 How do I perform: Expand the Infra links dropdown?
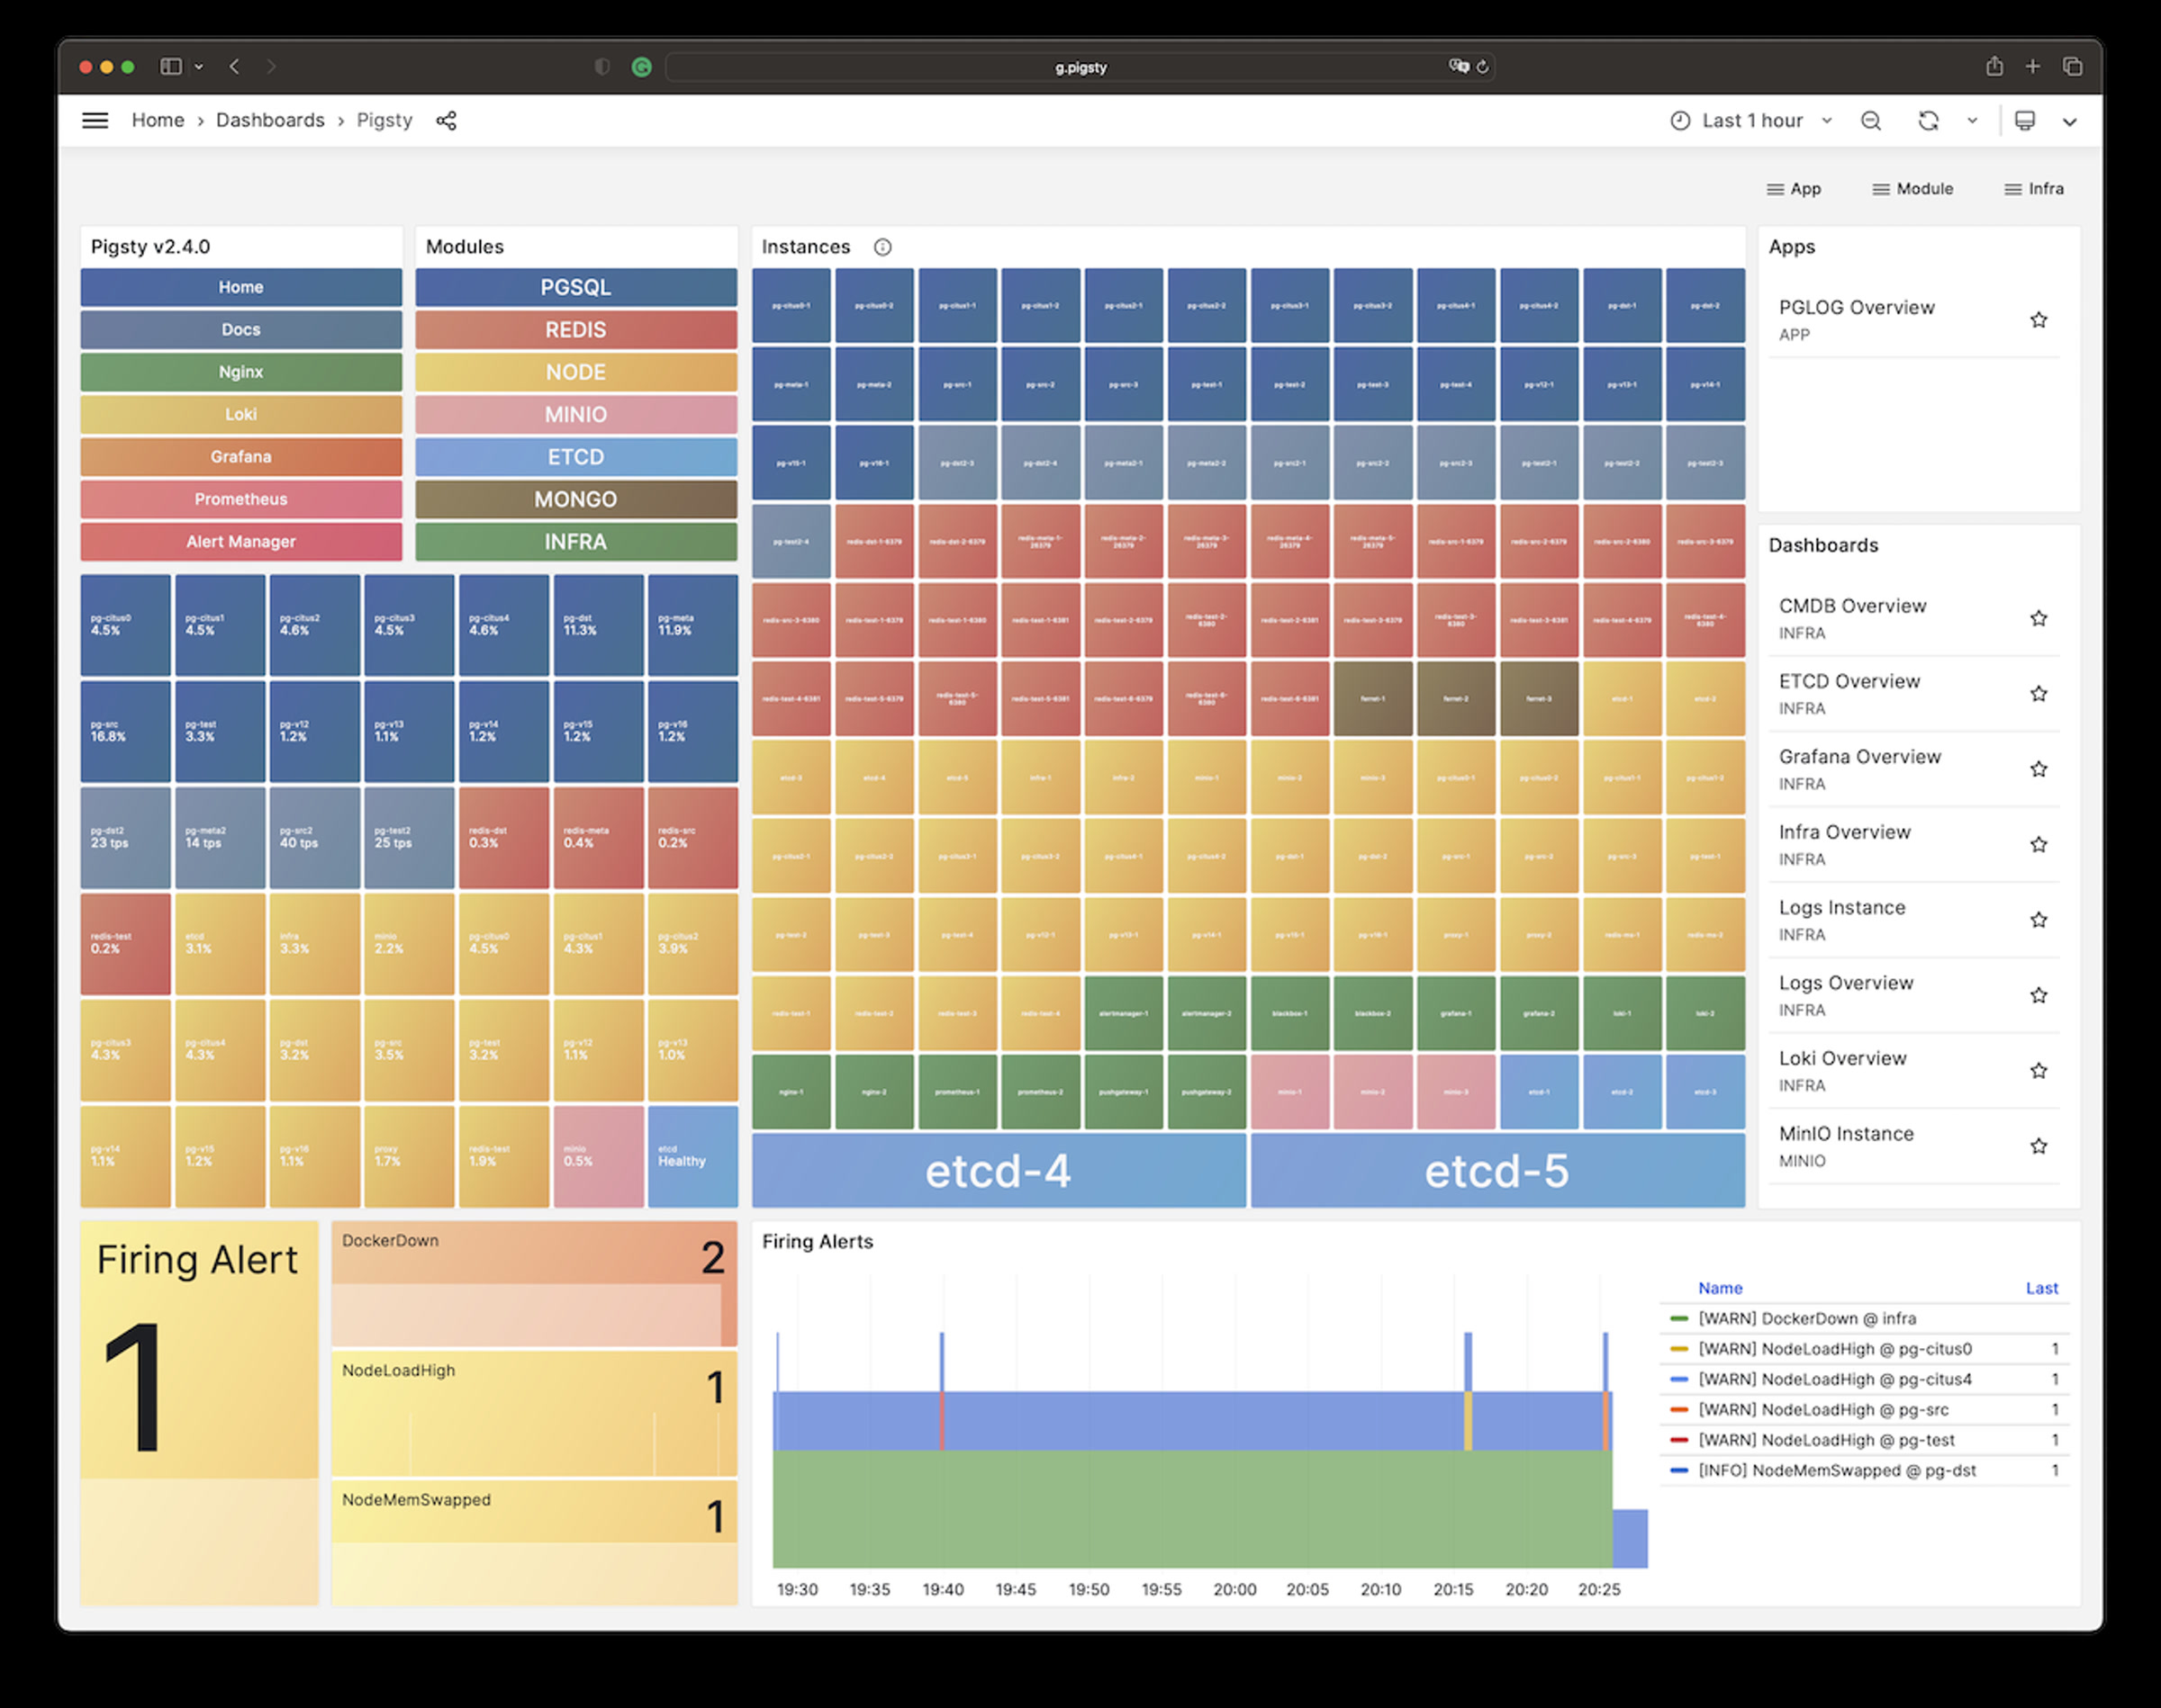(x=2033, y=189)
